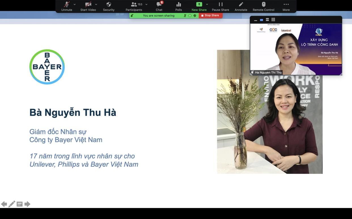Click the Bayer logo on the slide
The width and height of the screenshot is (352, 219).
pos(47,67)
